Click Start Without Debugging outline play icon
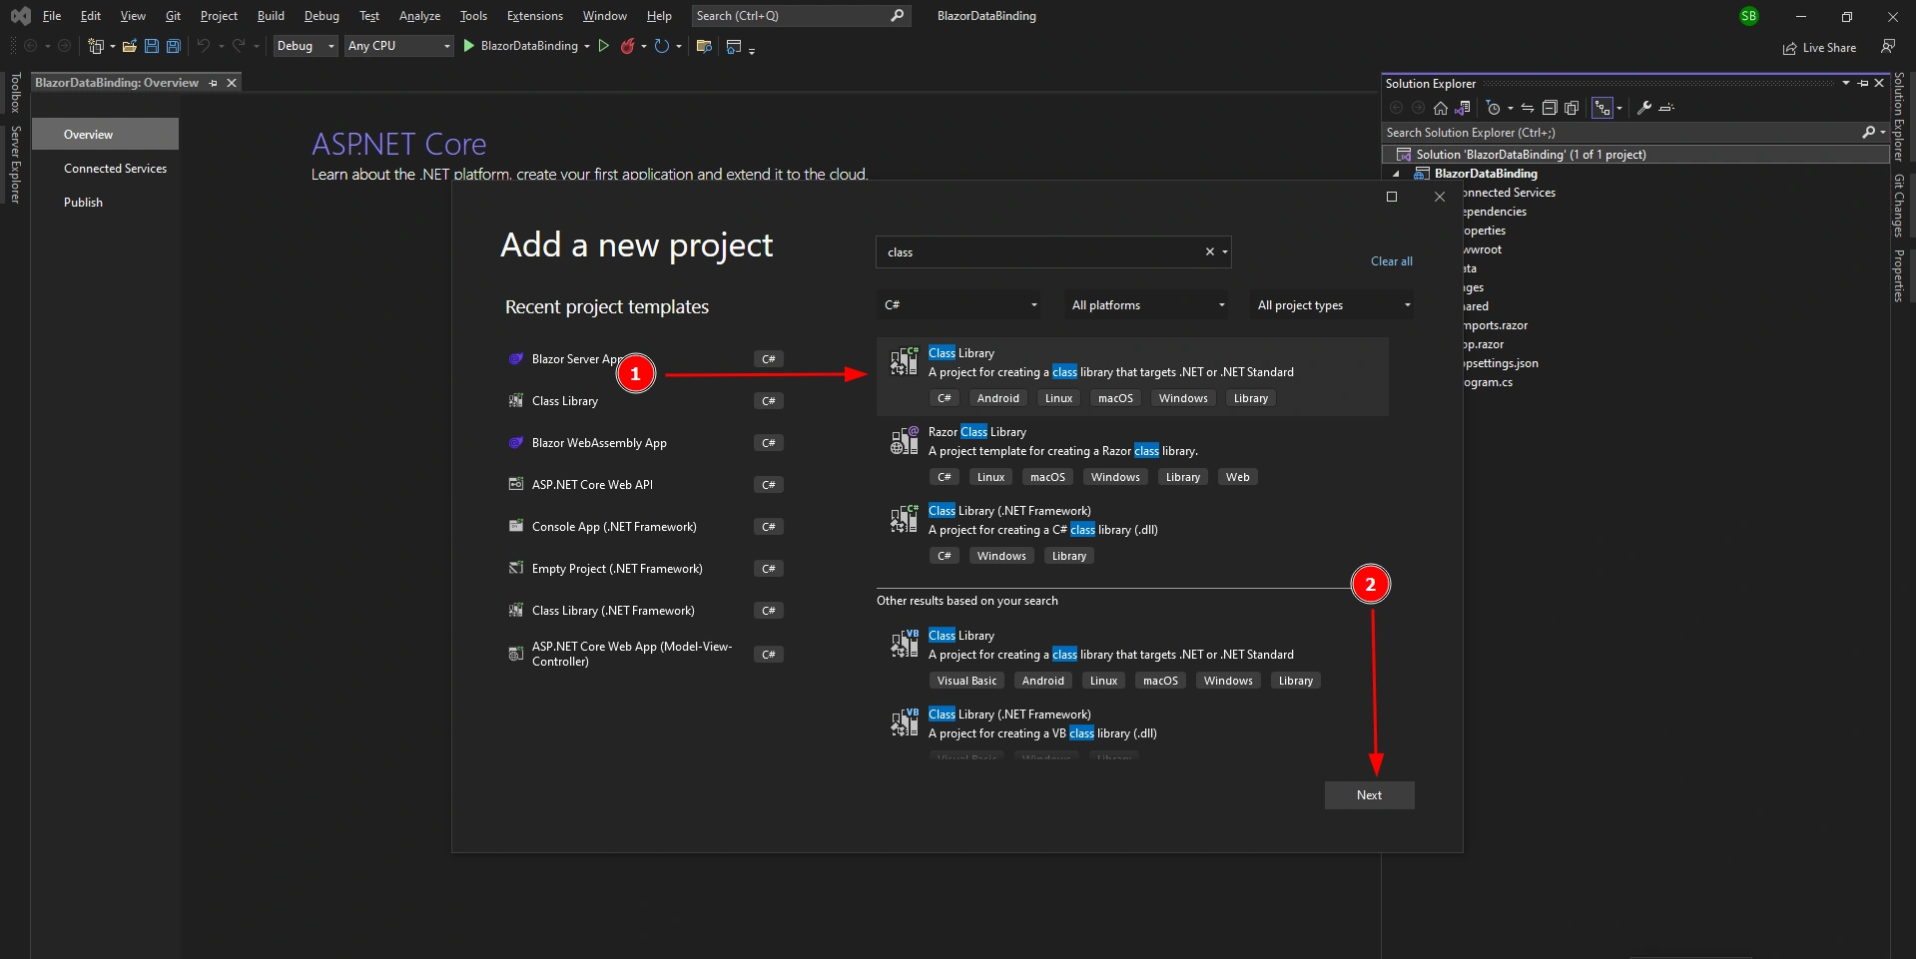1916x959 pixels. 604,46
